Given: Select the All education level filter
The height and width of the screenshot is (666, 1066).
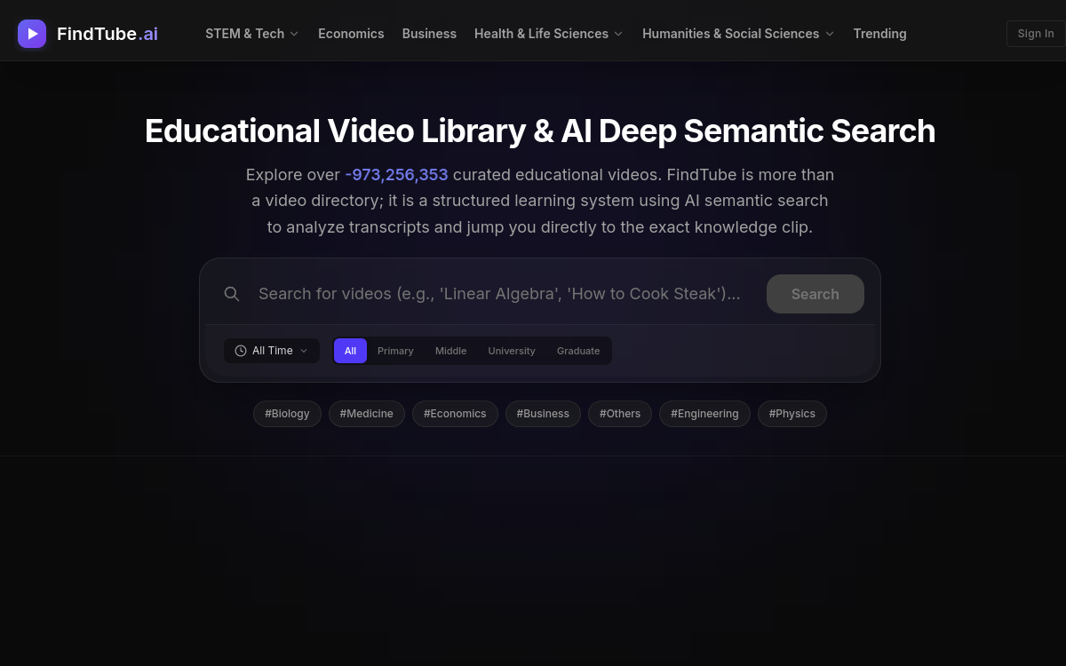Looking at the screenshot, I should [350, 351].
